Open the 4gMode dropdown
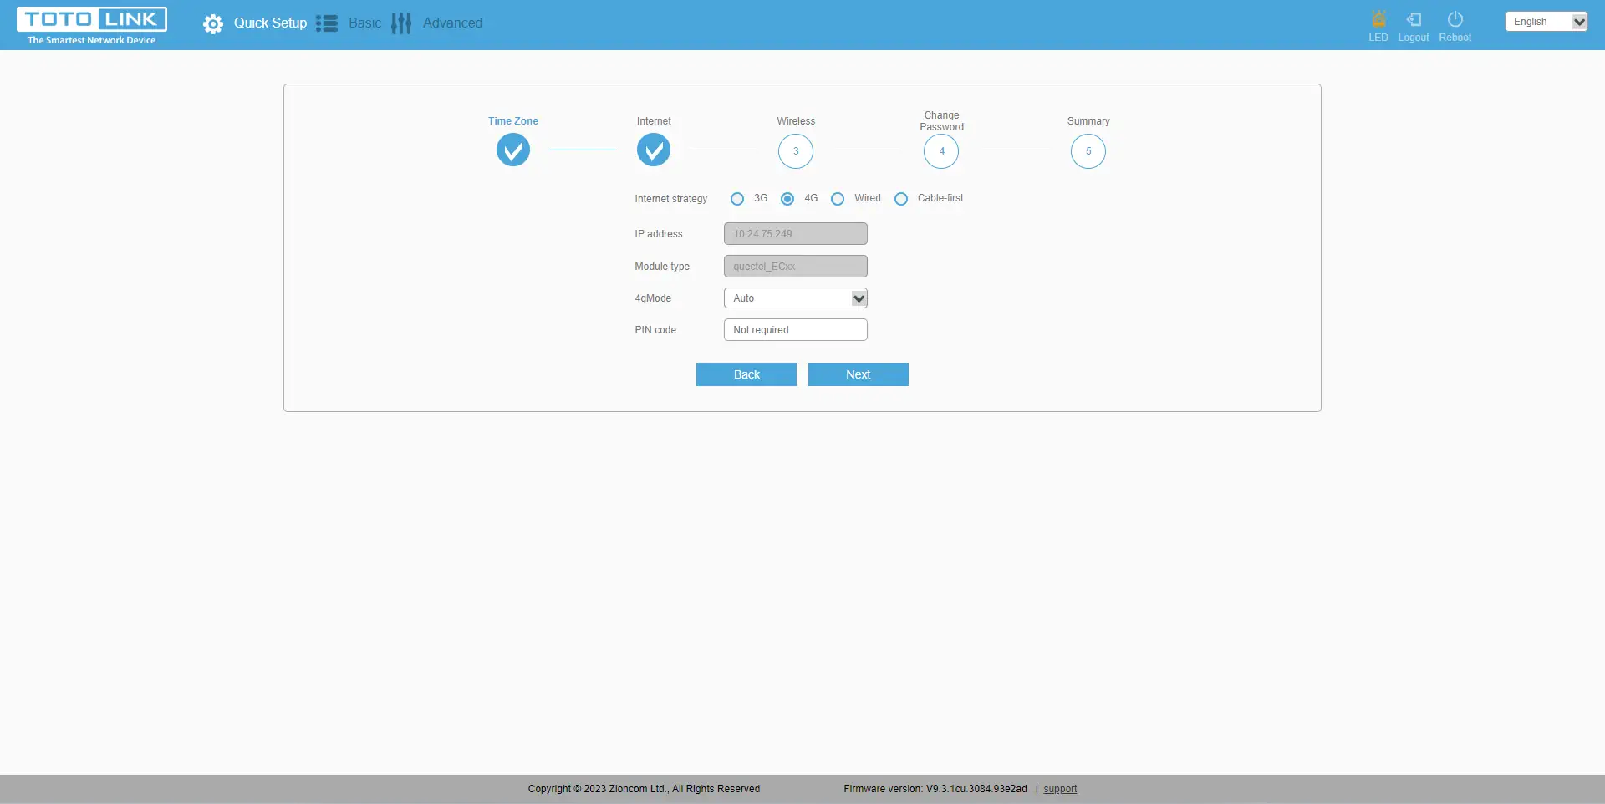 795,298
